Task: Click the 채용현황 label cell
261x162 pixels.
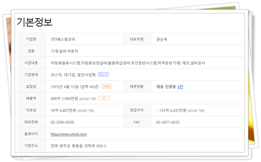Action: click(137, 86)
